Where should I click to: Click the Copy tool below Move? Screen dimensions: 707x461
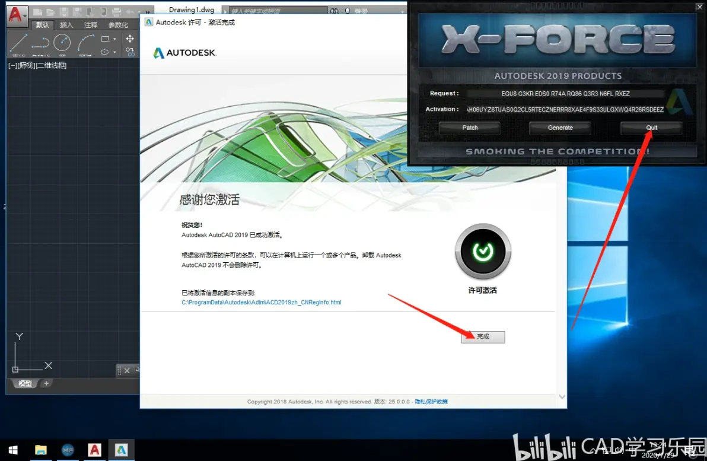[130, 52]
